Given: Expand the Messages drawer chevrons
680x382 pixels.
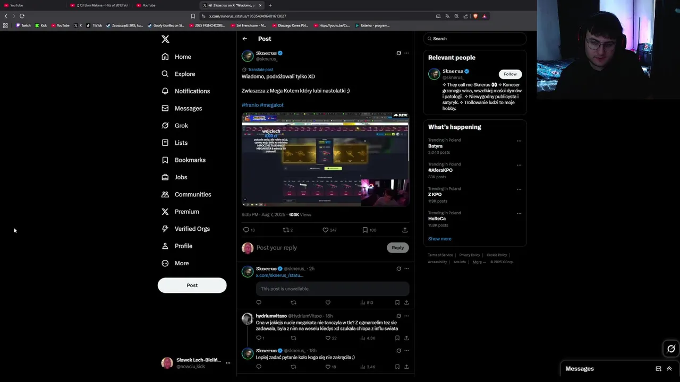Looking at the screenshot, I should click(669, 369).
